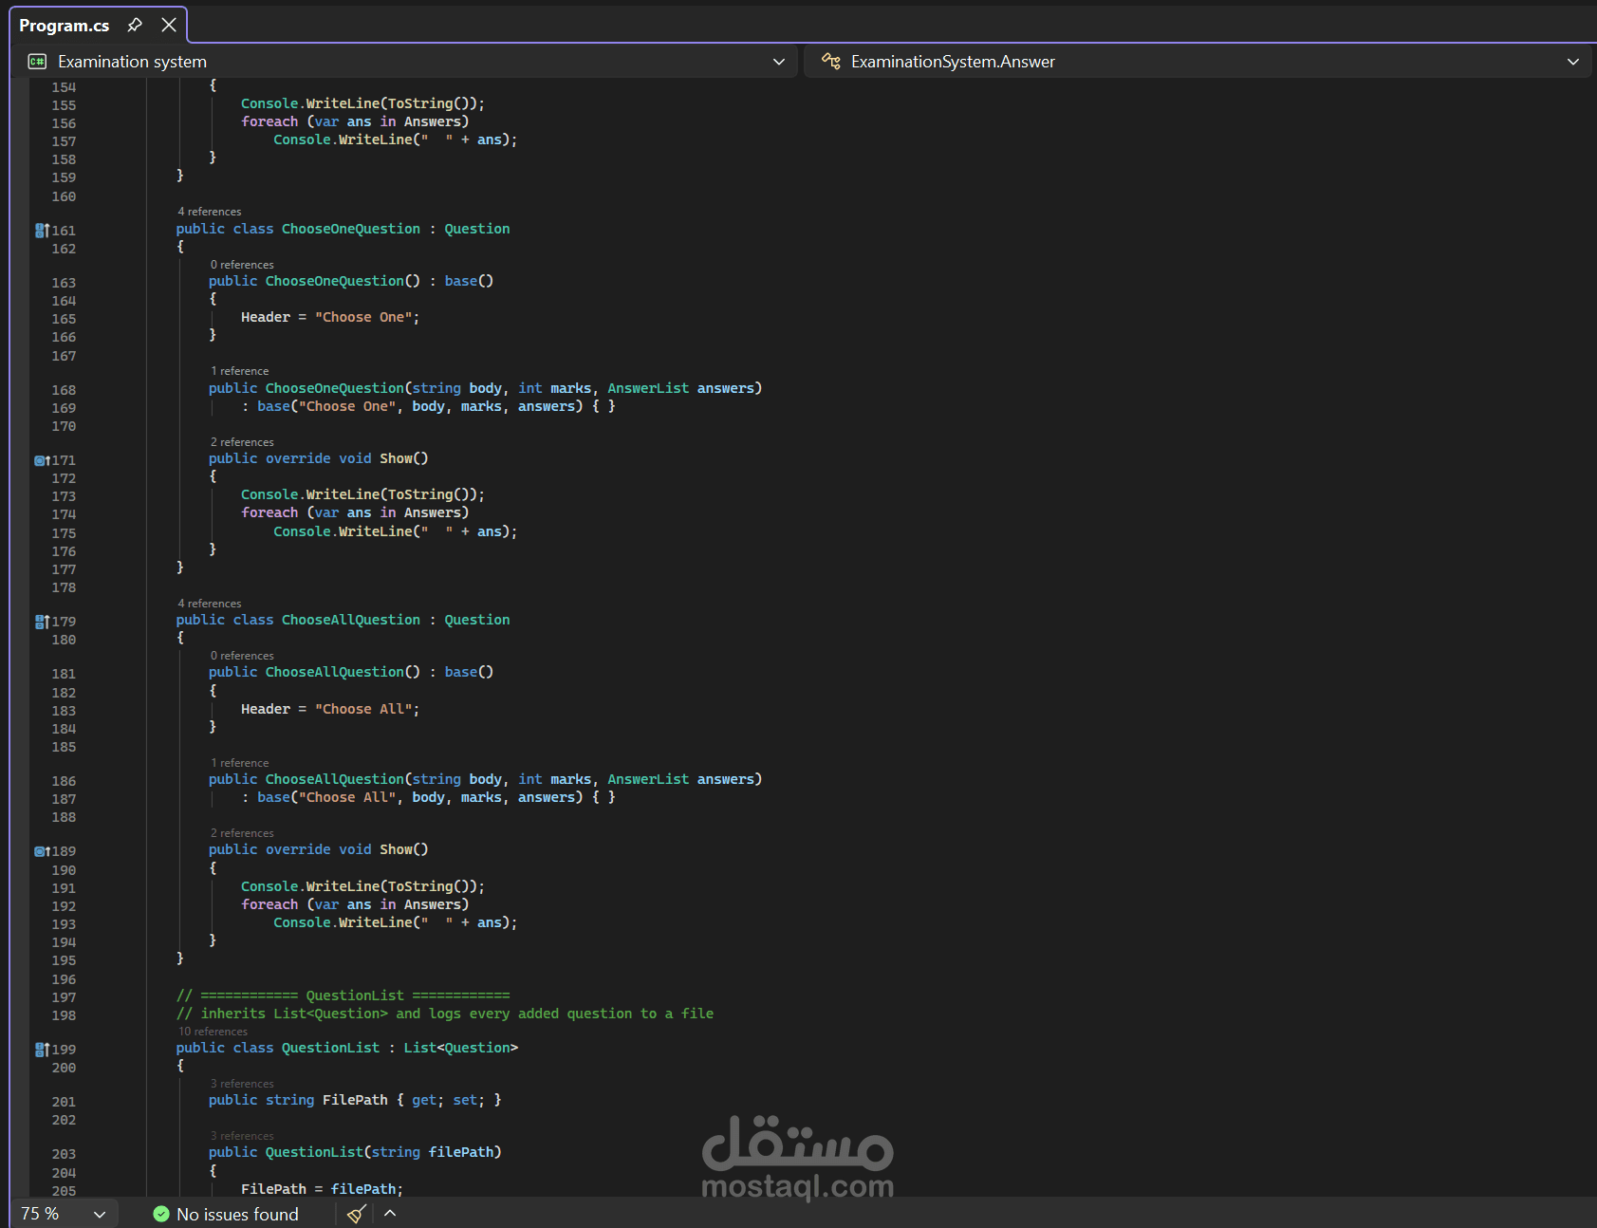The image size is (1597, 1228).
Task: Click the inheritance margin icon on line 161
Action: [42, 230]
